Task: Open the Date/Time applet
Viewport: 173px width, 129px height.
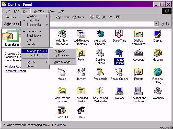Action: coord(119,34)
